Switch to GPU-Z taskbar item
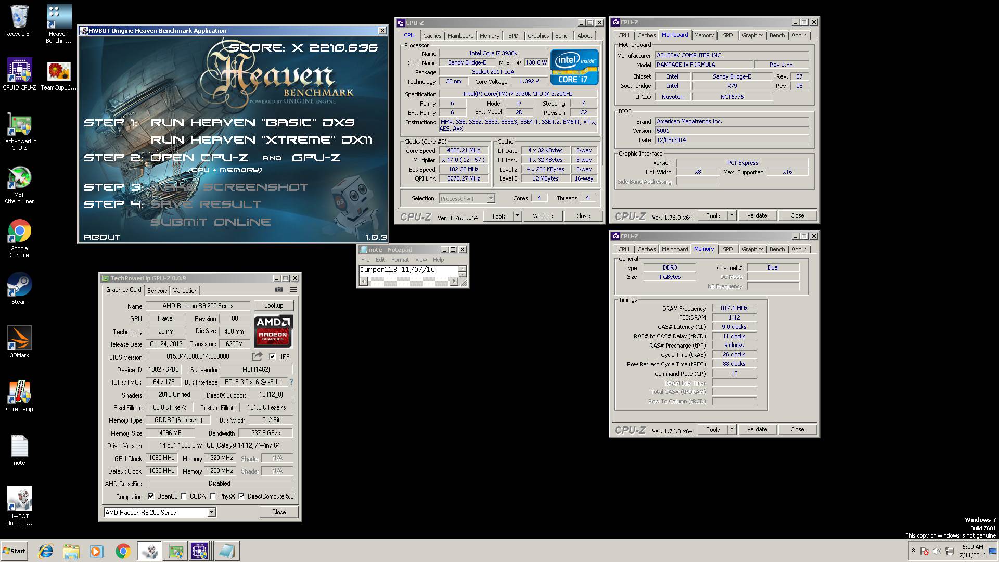The image size is (999, 562). tap(175, 551)
